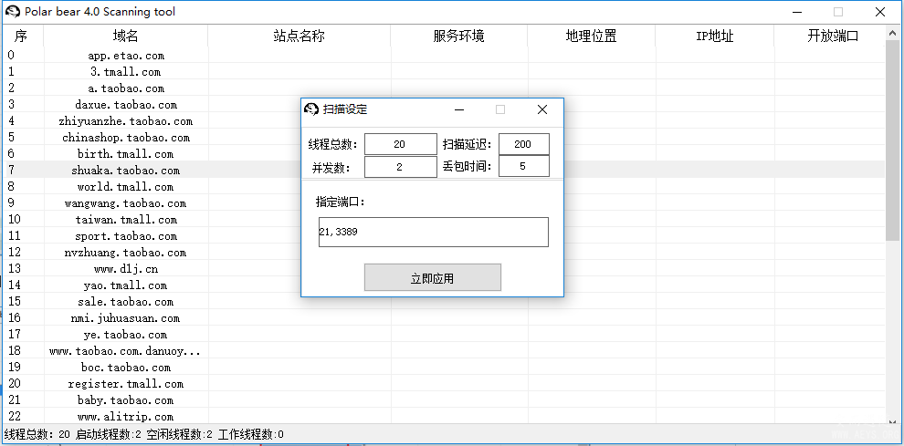Select row taiwan.tmall.com
This screenshot has width=904, height=446.
444,220
